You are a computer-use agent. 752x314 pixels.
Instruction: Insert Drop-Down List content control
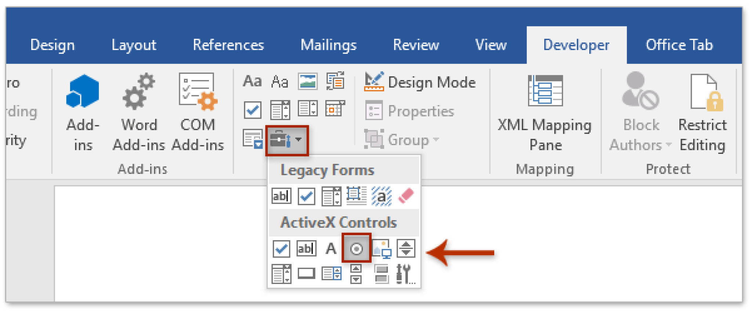[x=308, y=109]
